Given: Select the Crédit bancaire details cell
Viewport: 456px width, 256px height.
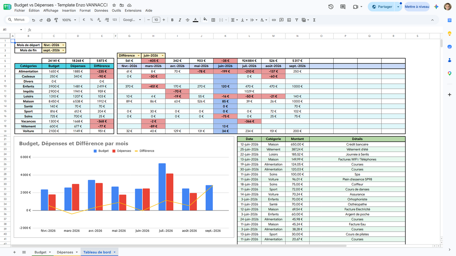Looking at the screenshot, I should (x=357, y=144).
